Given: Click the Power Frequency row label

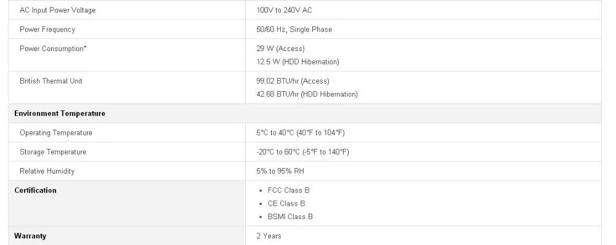Looking at the screenshot, I should click(47, 30).
